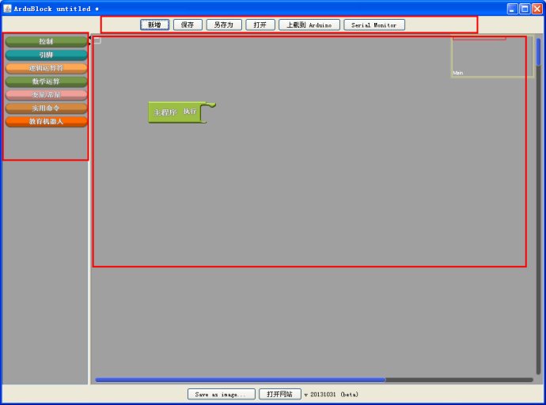This screenshot has height=405, width=546.
Task: Click the 另存为 (Save As) button
Action: [224, 25]
